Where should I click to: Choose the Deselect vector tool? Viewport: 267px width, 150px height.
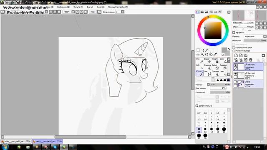[223, 67]
